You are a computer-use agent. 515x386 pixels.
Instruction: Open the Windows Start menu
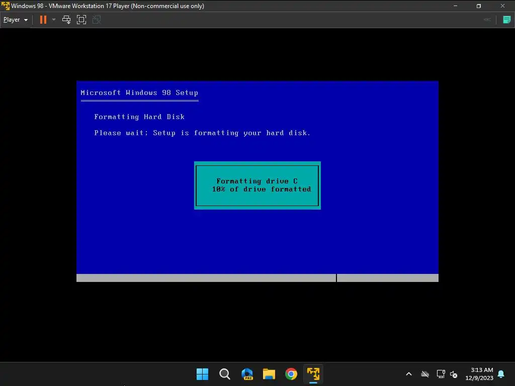tap(202, 374)
